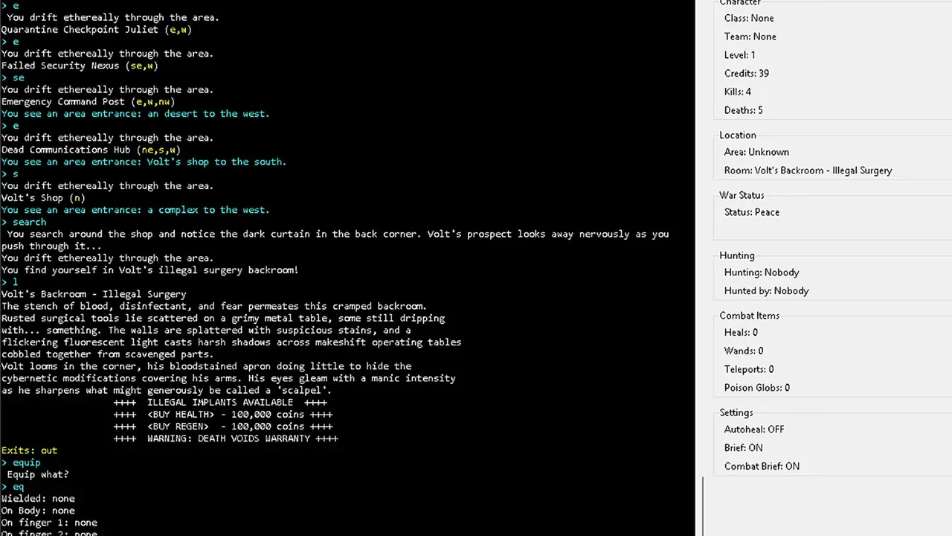Click the Combat Items group header
952x536 pixels.
[749, 316]
